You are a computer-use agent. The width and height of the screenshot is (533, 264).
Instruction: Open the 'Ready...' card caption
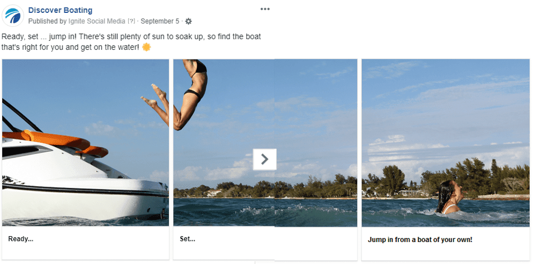pos(21,239)
